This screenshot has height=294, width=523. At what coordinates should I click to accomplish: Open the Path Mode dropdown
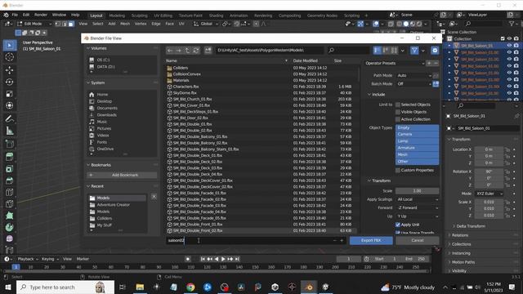pos(414,76)
